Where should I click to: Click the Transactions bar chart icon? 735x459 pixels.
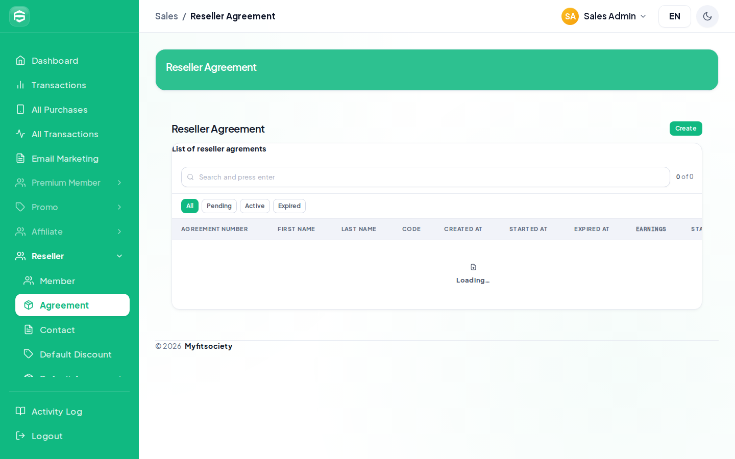20,85
